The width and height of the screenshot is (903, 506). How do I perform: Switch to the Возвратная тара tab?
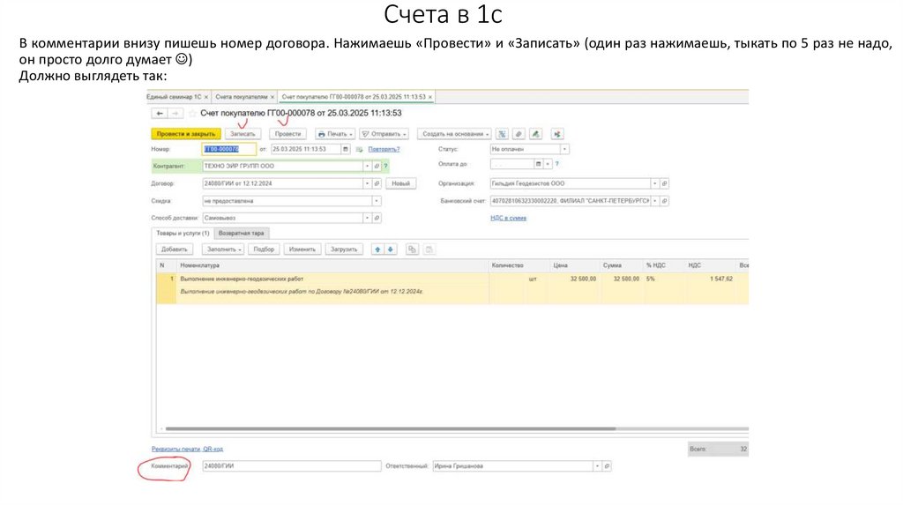[x=242, y=233]
